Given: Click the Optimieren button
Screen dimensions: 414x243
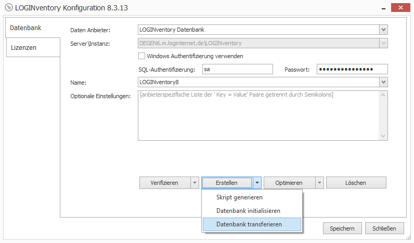Looking at the screenshot, I should (x=289, y=183).
